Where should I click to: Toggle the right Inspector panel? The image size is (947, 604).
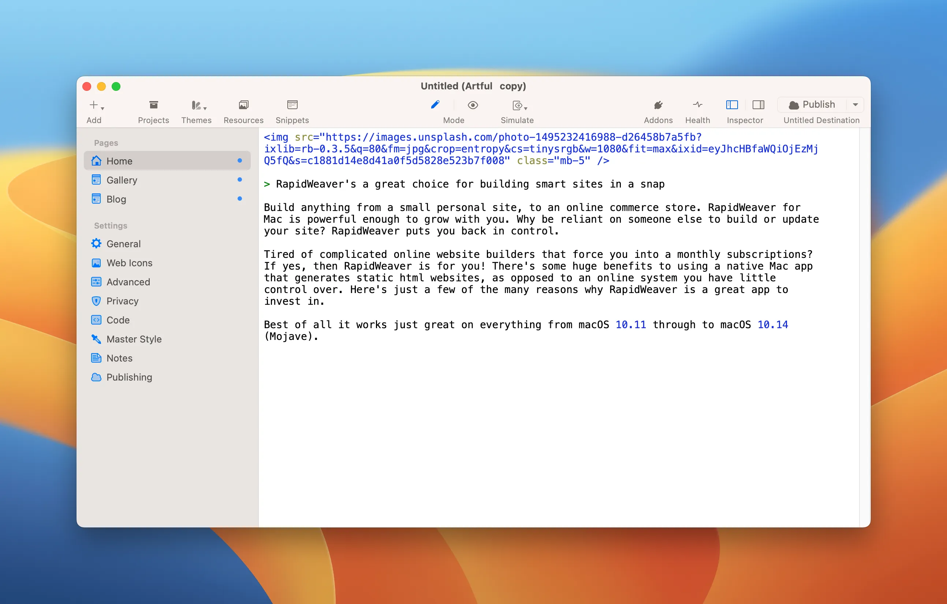(758, 105)
